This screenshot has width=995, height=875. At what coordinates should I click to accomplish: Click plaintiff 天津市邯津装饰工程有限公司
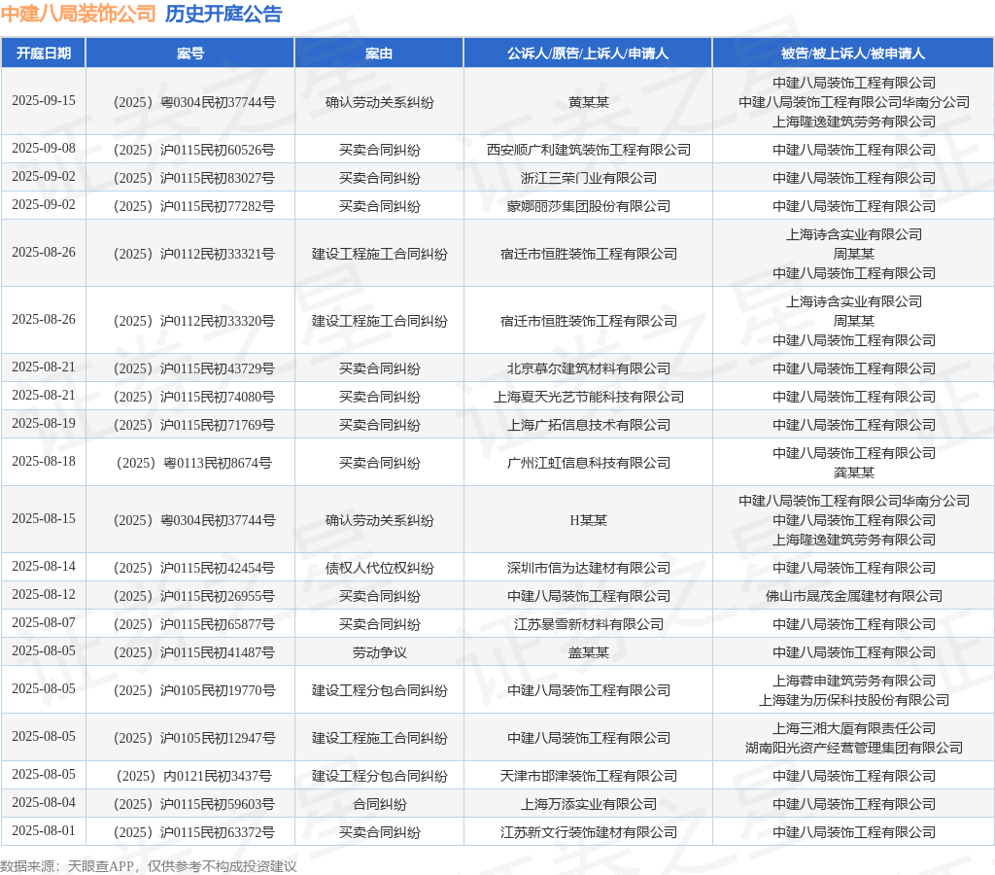pos(588,776)
